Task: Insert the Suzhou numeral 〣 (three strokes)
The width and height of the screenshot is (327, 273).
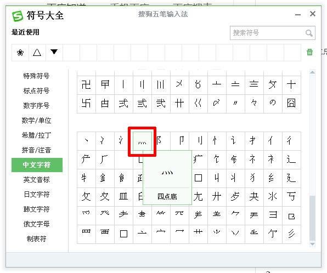Action: [x=161, y=85]
